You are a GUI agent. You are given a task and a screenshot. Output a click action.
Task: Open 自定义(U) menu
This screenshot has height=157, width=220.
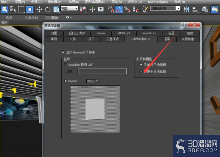135,2
